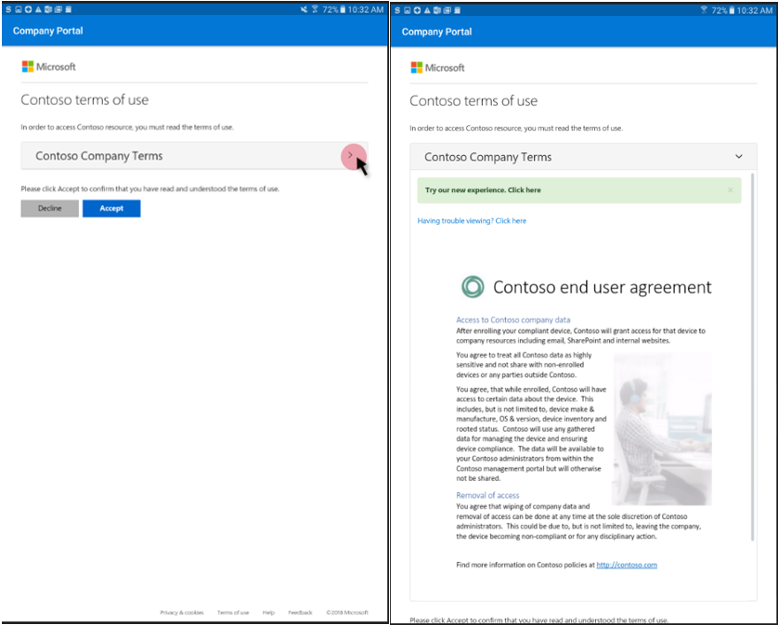778x625 pixels.
Task: Click the terms document vertical scrollbar
Action: [x=752, y=358]
